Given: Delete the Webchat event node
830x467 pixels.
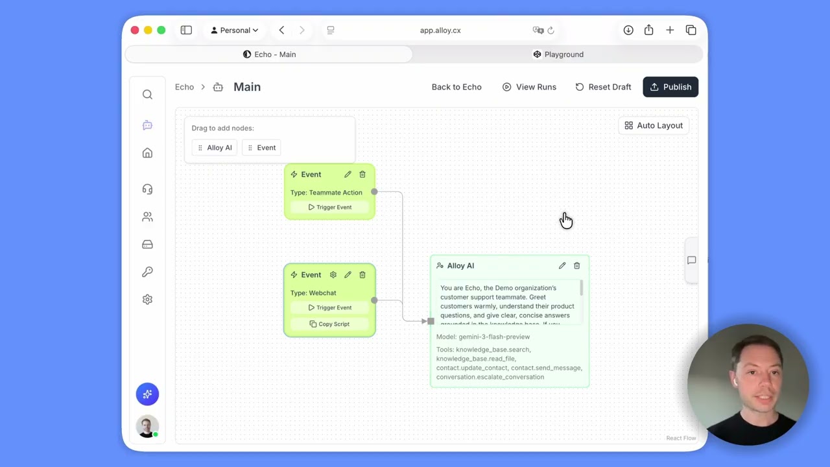Looking at the screenshot, I should click(x=362, y=275).
